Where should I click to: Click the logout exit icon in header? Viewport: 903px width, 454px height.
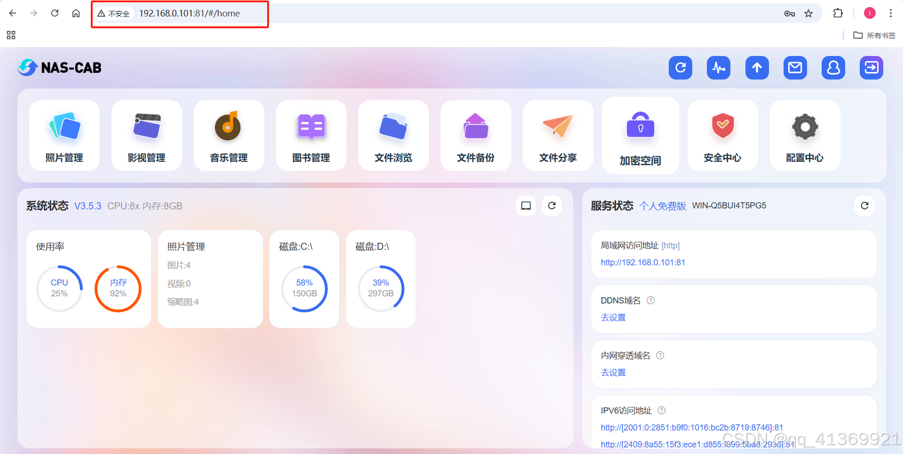pyautogui.click(x=871, y=68)
